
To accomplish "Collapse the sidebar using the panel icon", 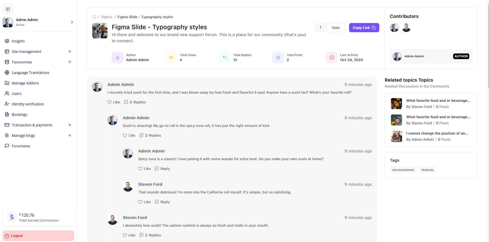I will pyautogui.click(x=8, y=9).
